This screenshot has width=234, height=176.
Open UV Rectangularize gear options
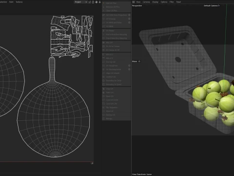point(129,69)
